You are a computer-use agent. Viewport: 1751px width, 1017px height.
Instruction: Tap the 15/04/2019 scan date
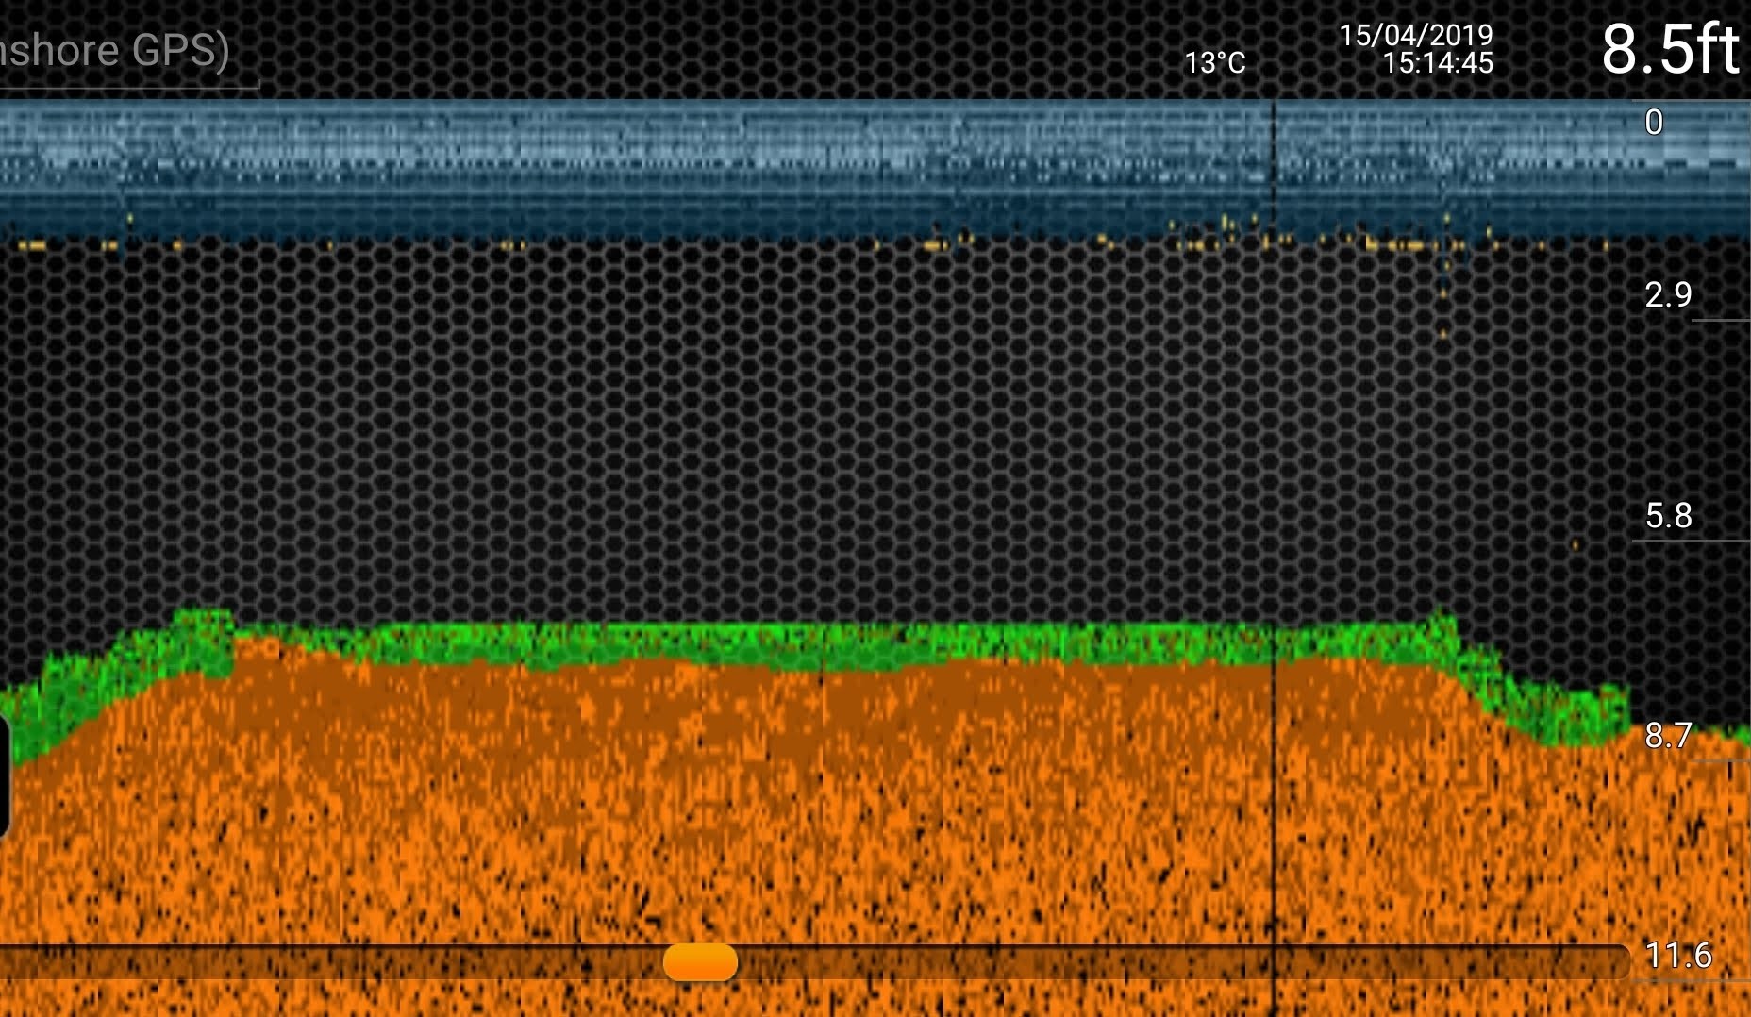[1415, 36]
